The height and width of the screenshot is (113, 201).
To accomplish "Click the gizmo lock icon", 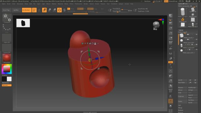I will (95, 44).
